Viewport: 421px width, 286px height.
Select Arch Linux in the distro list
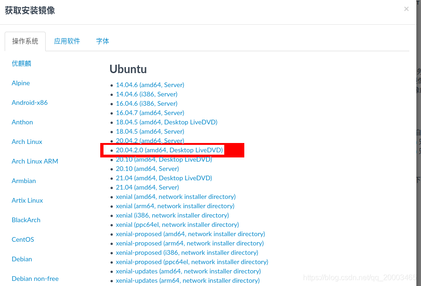27,142
